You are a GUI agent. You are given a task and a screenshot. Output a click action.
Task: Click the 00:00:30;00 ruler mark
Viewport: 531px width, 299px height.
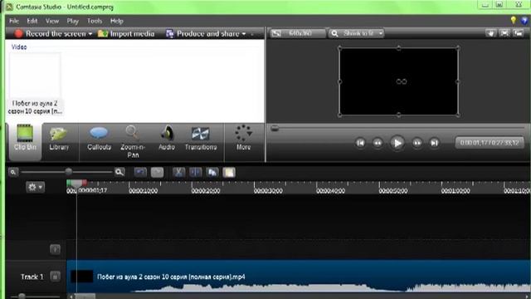[268, 191]
